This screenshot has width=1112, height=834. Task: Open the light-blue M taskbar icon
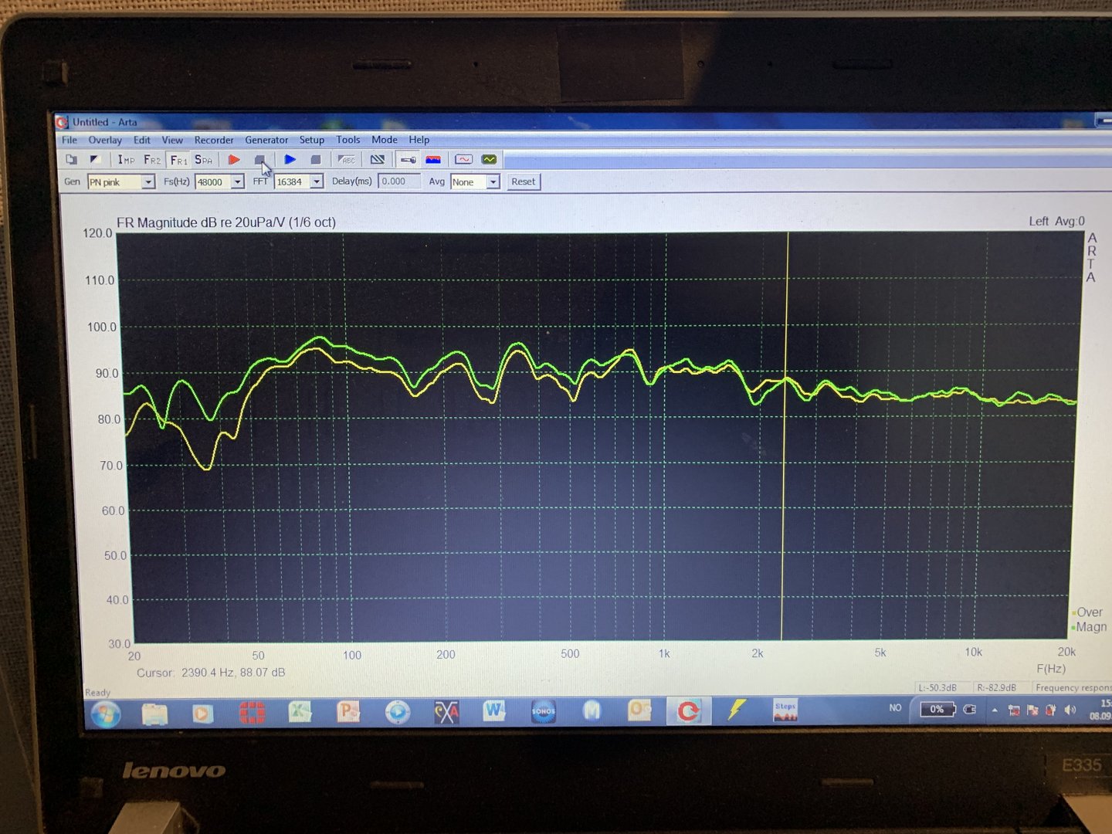[592, 710]
